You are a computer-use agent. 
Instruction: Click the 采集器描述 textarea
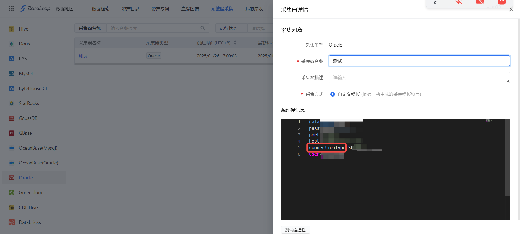419,77
